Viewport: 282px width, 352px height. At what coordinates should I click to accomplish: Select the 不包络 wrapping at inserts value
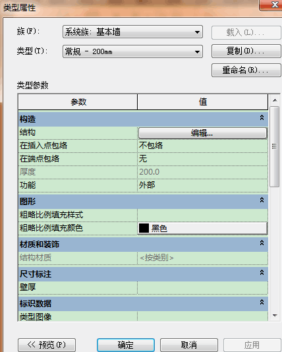[202, 146]
